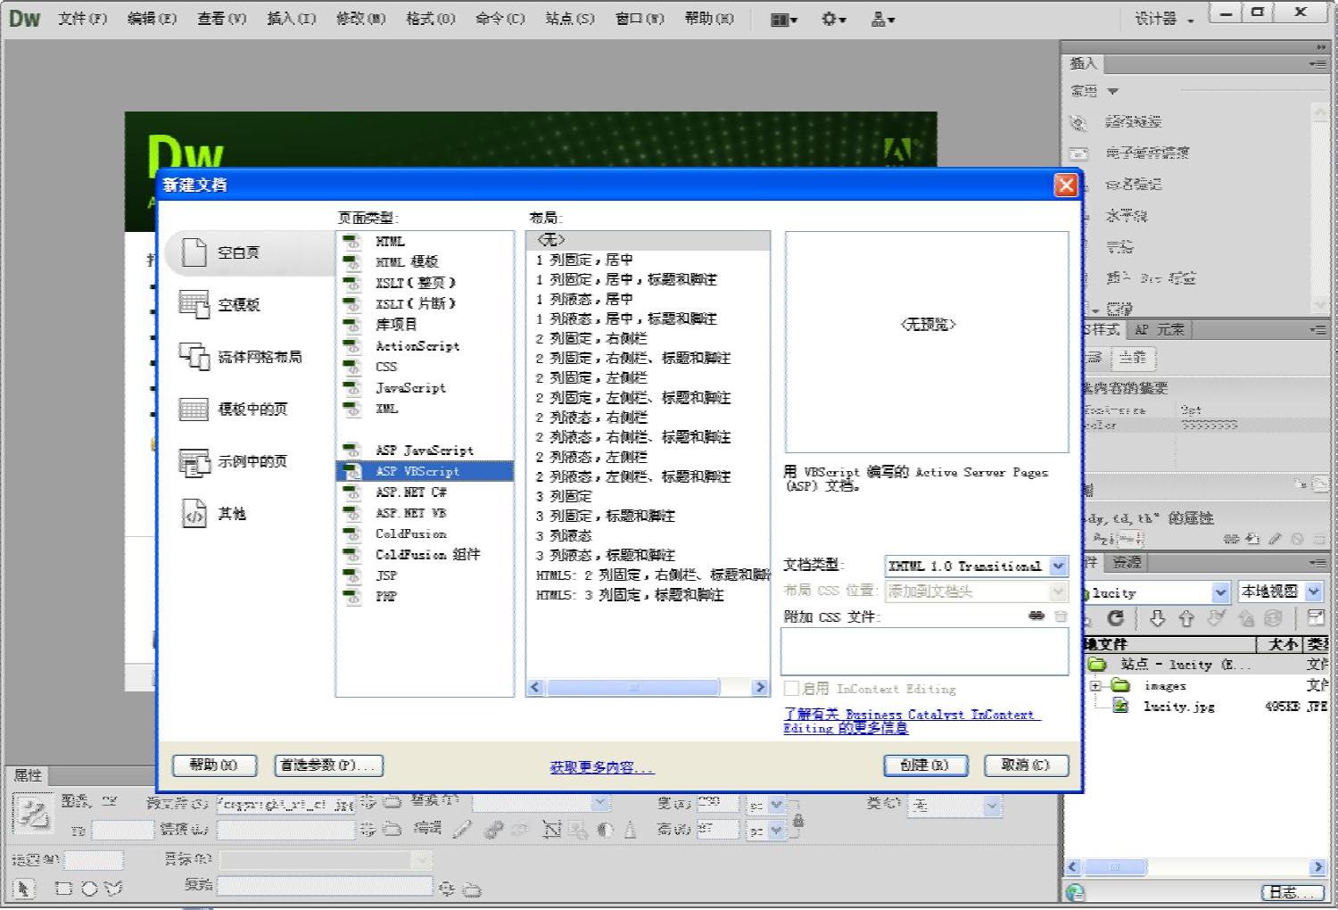Viewport: 1338px width, 910px height.
Task: Select PHP in the page type list
Action: click(x=386, y=596)
